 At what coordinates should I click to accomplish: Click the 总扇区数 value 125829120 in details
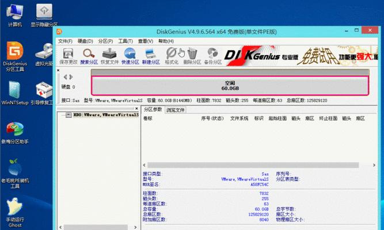[x=258, y=214]
